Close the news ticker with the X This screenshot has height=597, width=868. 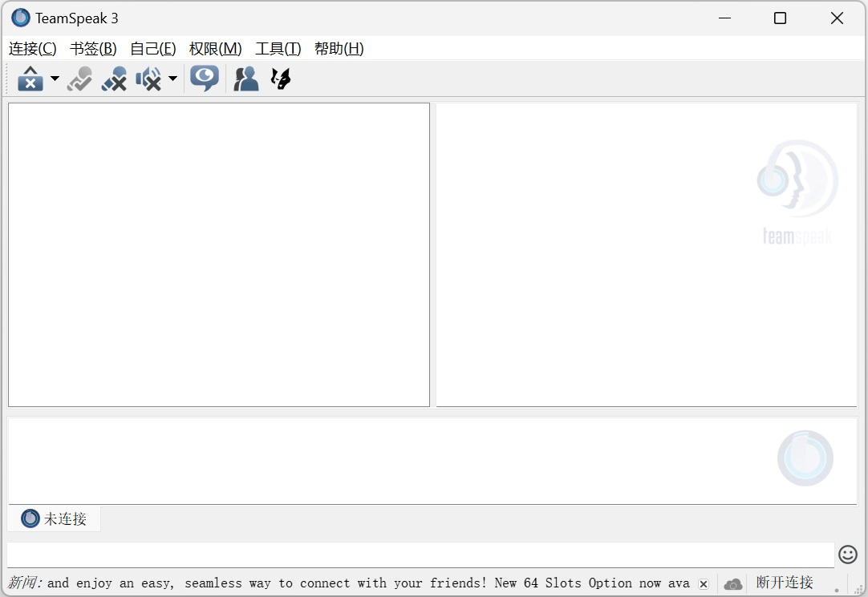[x=703, y=584]
